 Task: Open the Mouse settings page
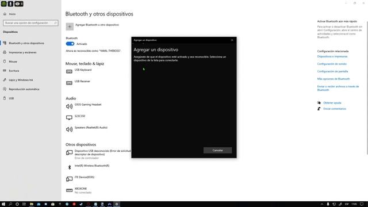tap(13, 62)
